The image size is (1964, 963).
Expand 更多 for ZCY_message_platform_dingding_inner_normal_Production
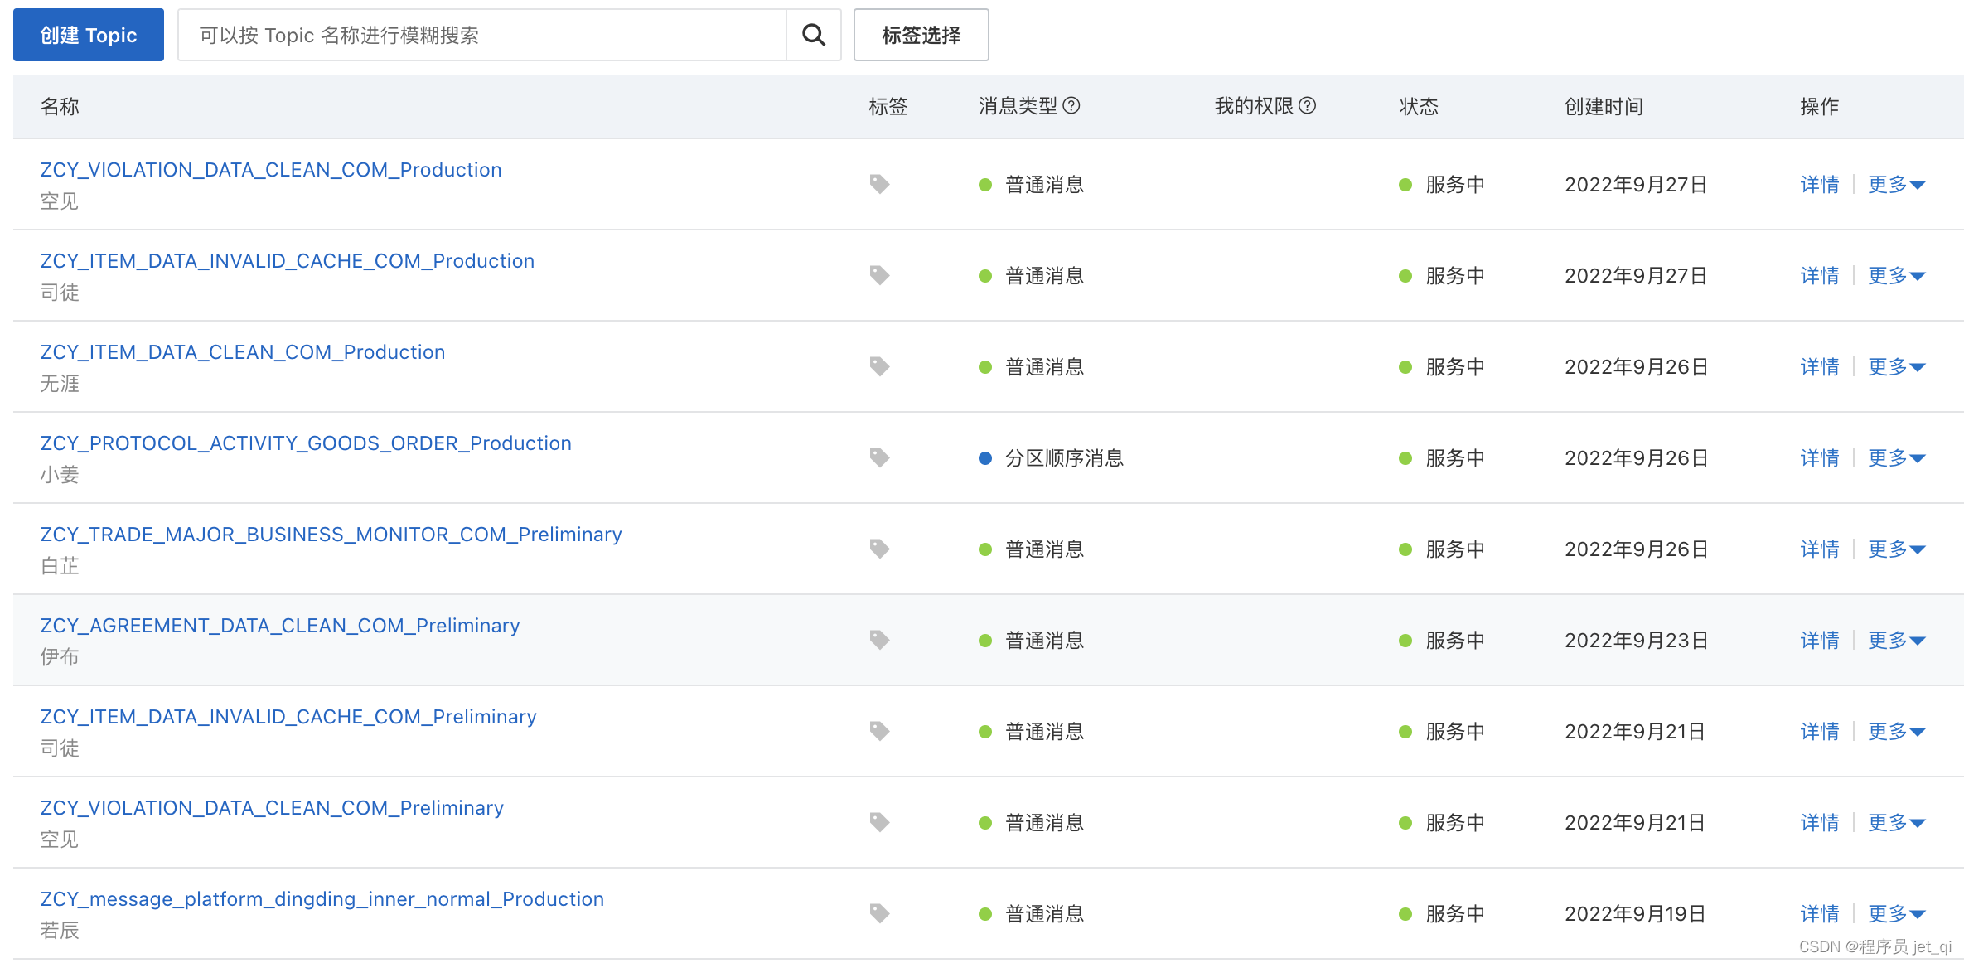(1897, 914)
